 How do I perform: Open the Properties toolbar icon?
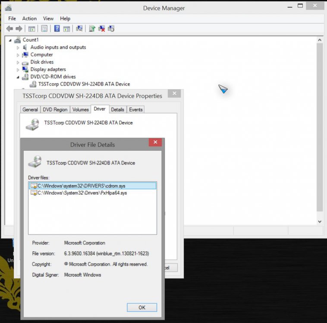(x=44, y=28)
